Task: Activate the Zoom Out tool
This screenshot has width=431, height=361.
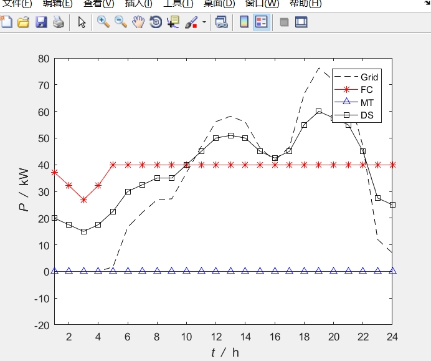Action: click(120, 22)
